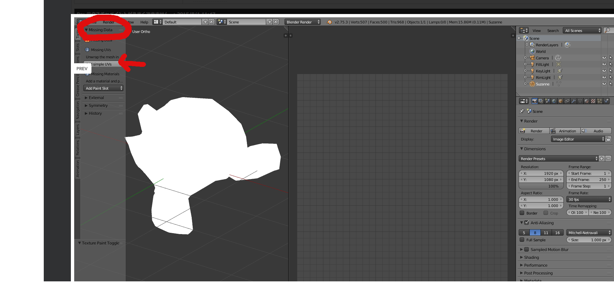Delete the current Scene with X icon

point(276,22)
